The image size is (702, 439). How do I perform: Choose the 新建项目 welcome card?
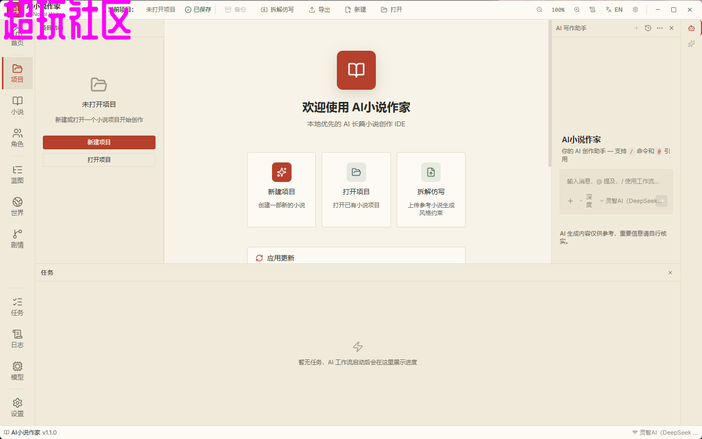tap(281, 190)
